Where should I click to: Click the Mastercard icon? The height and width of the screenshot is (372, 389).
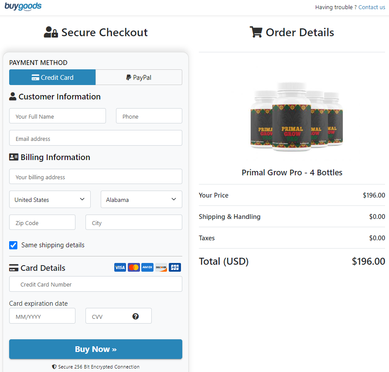133,267
